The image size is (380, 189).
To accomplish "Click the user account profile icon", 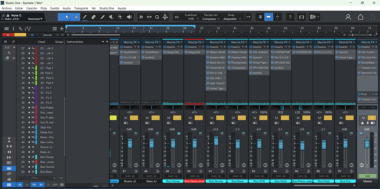I will (348, 17).
